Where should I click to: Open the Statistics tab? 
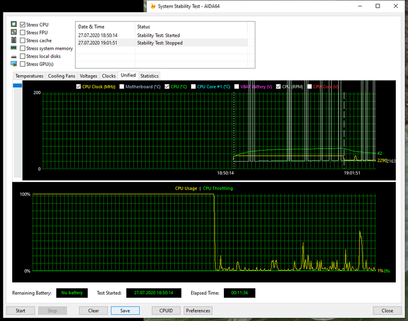click(149, 76)
